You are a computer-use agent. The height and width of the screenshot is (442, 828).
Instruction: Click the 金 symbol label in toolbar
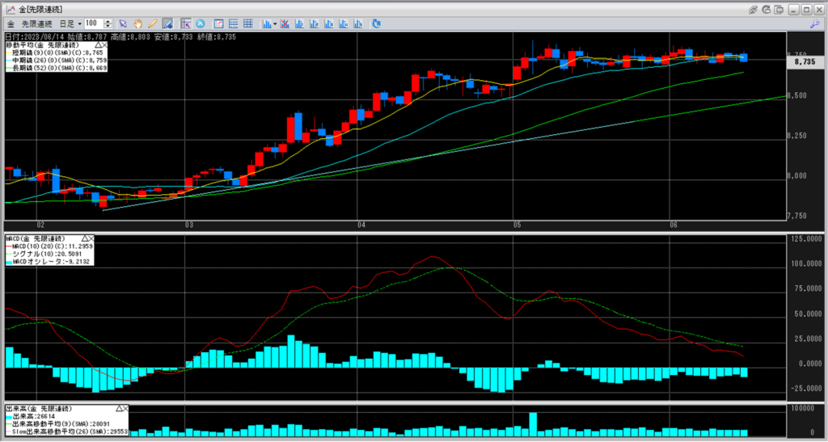point(11,23)
